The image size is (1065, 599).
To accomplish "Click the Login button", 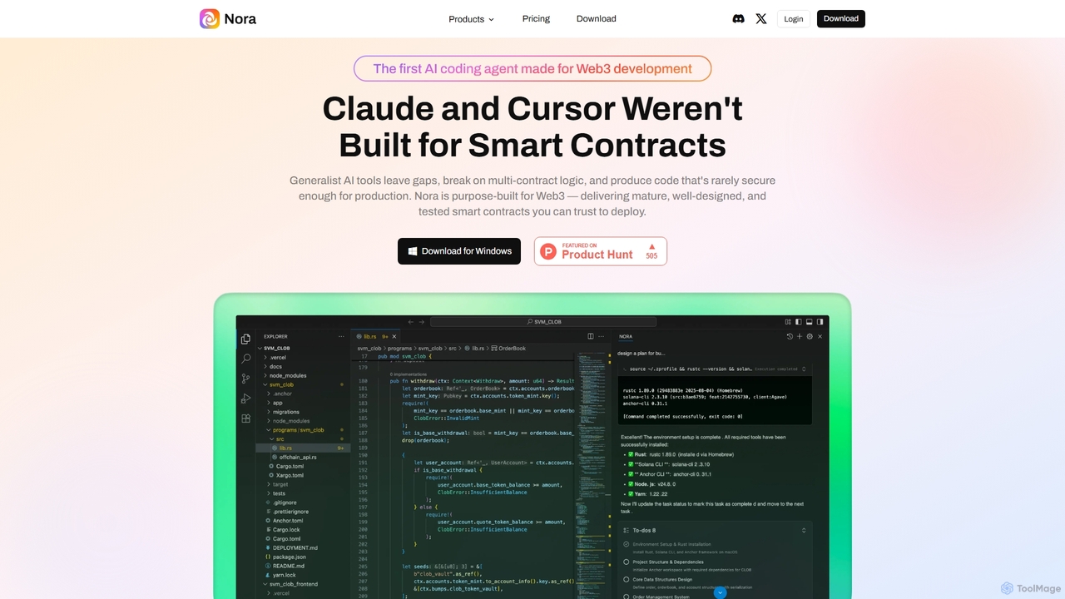I will [794, 19].
